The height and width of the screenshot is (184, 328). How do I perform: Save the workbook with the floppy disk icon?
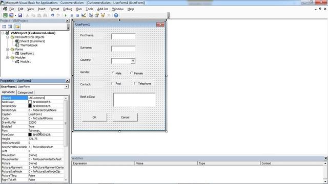point(20,15)
